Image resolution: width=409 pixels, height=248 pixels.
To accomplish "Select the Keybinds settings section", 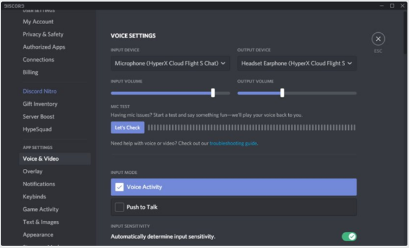I will click(34, 197).
